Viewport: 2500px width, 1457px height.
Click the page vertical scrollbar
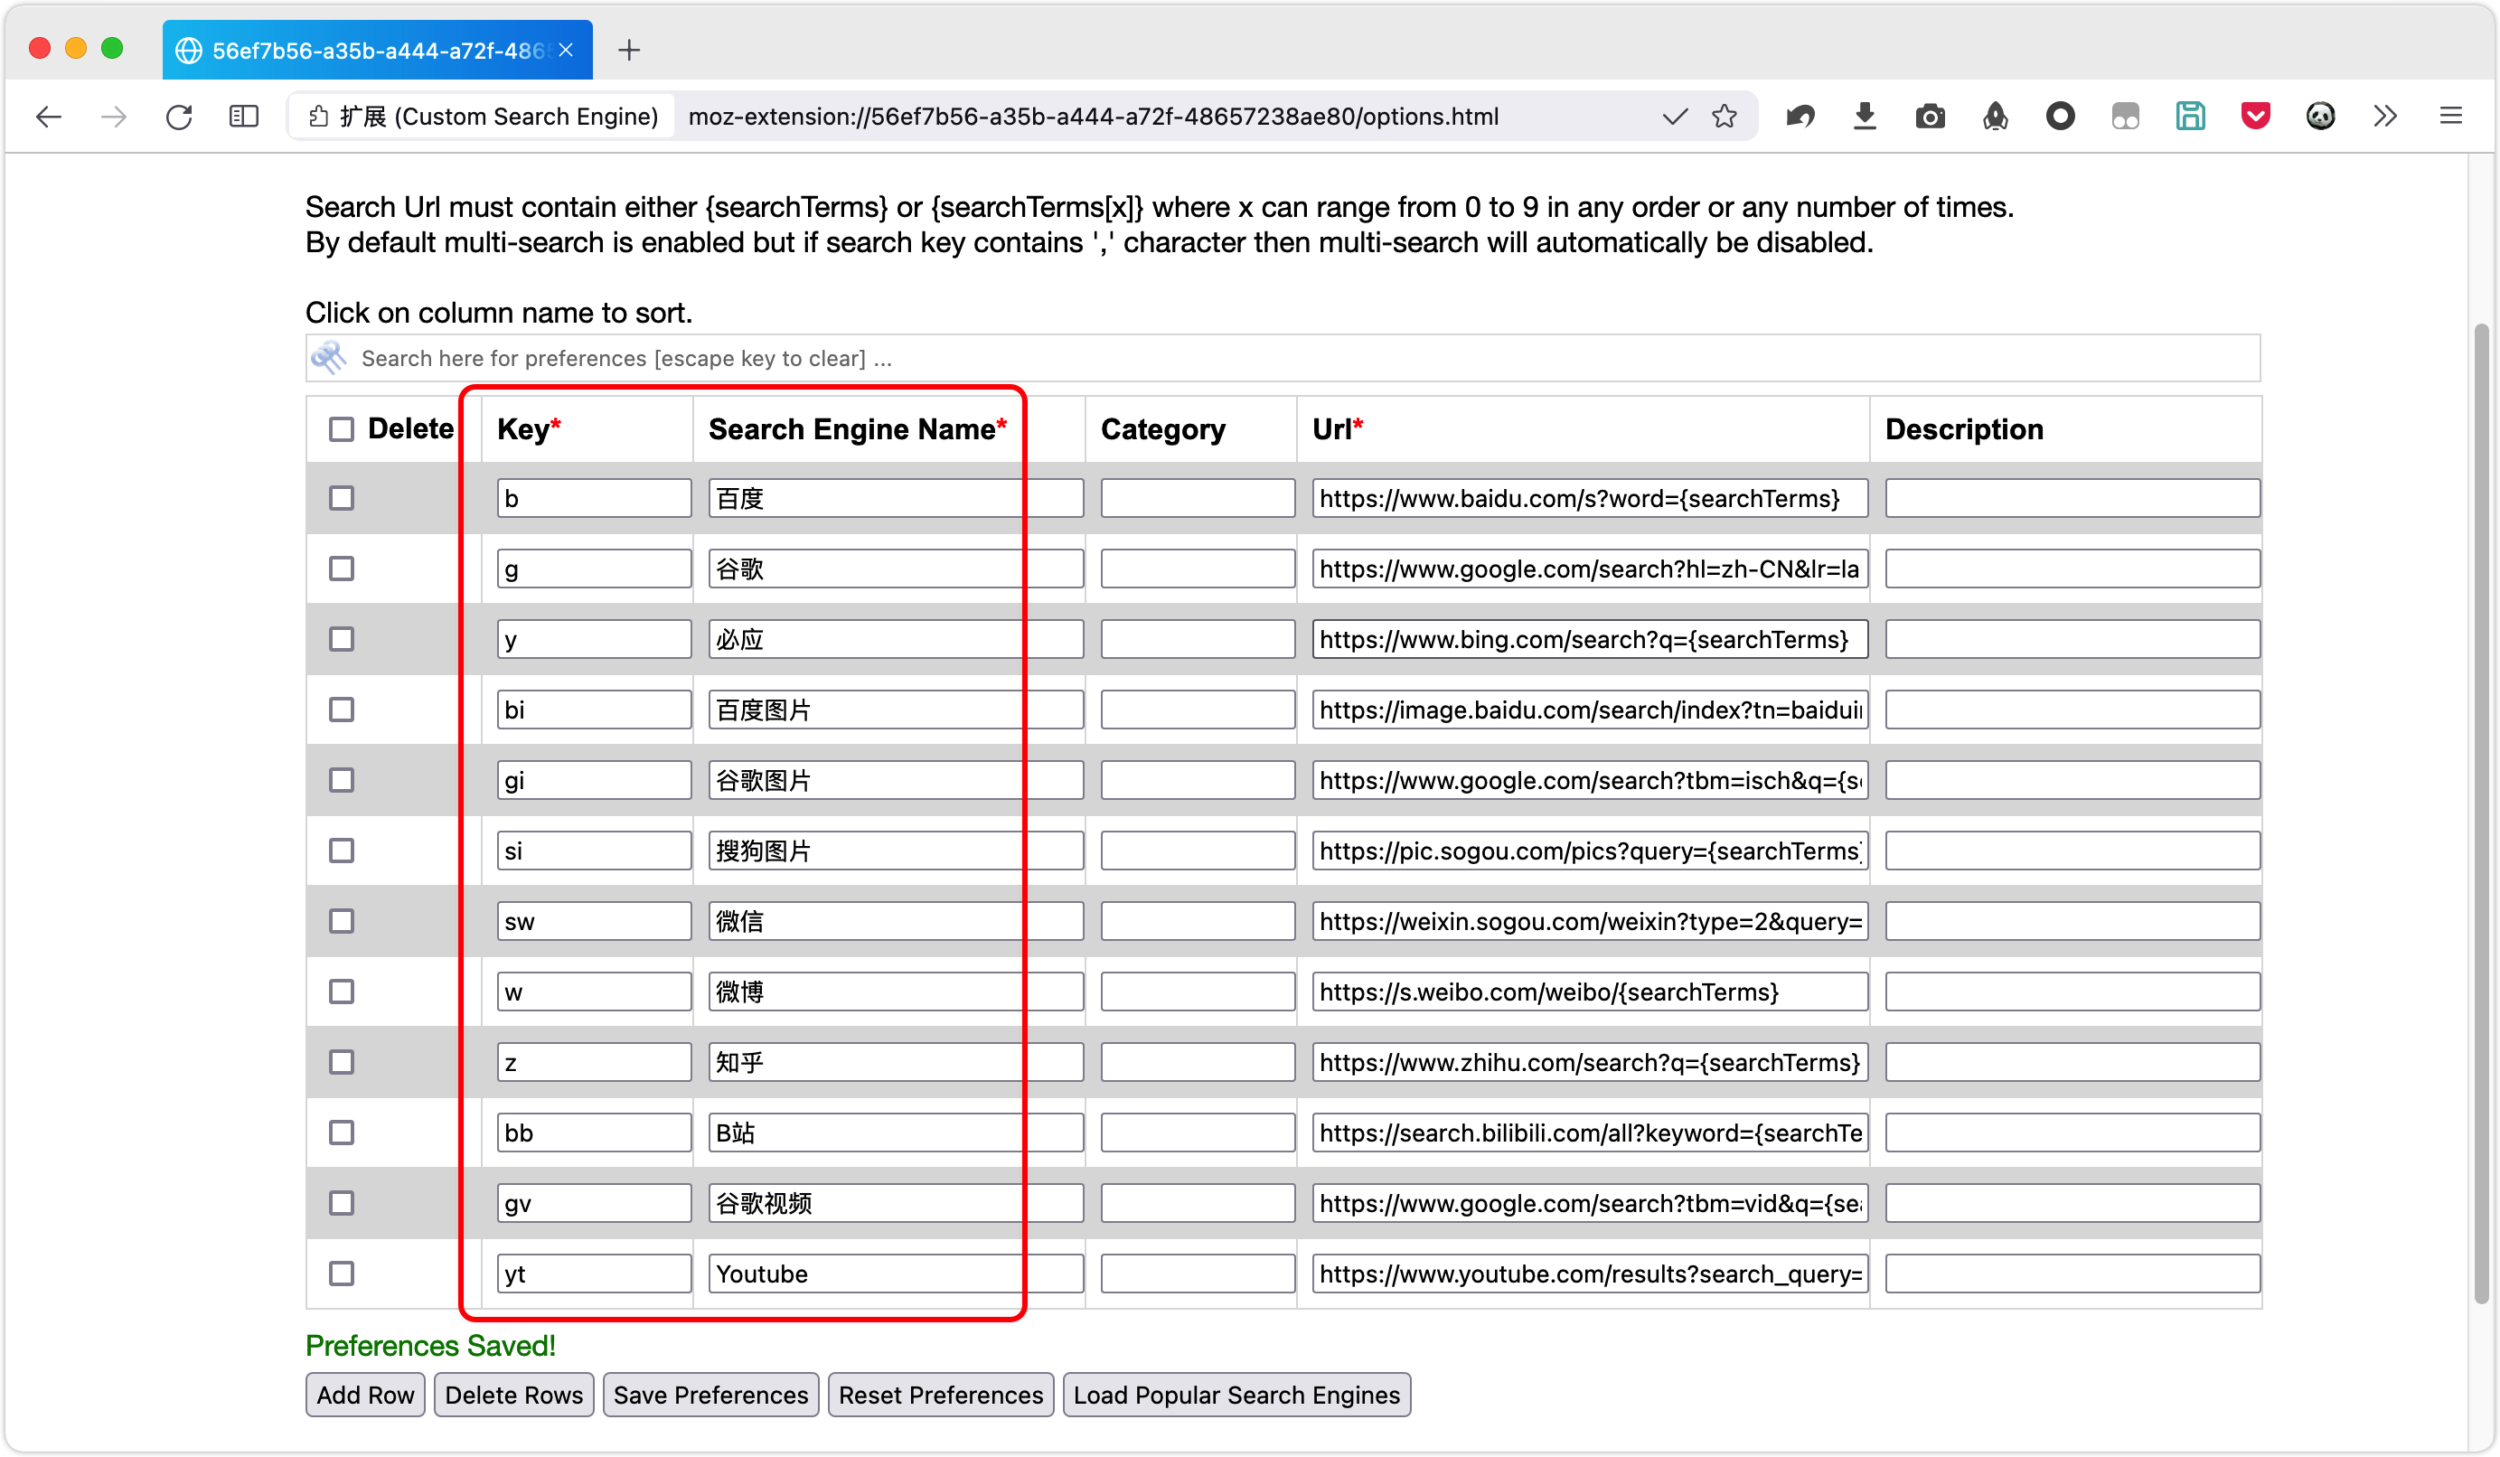pos(2480,813)
